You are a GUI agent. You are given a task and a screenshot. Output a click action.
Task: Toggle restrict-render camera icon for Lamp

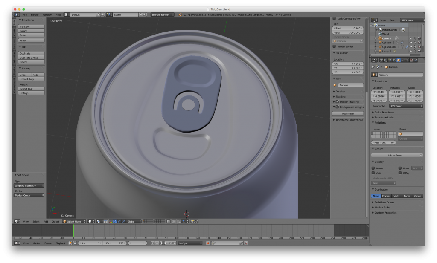click(x=419, y=51)
